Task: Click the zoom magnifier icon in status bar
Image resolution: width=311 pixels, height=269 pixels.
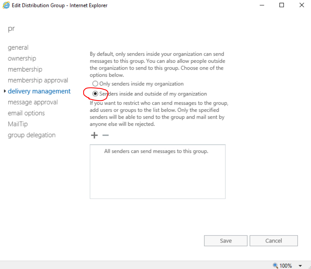Action: (275, 265)
